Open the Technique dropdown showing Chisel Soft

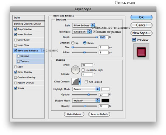coord(82,32)
